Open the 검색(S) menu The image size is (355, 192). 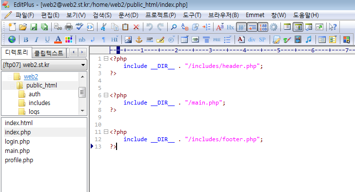coord(102,15)
